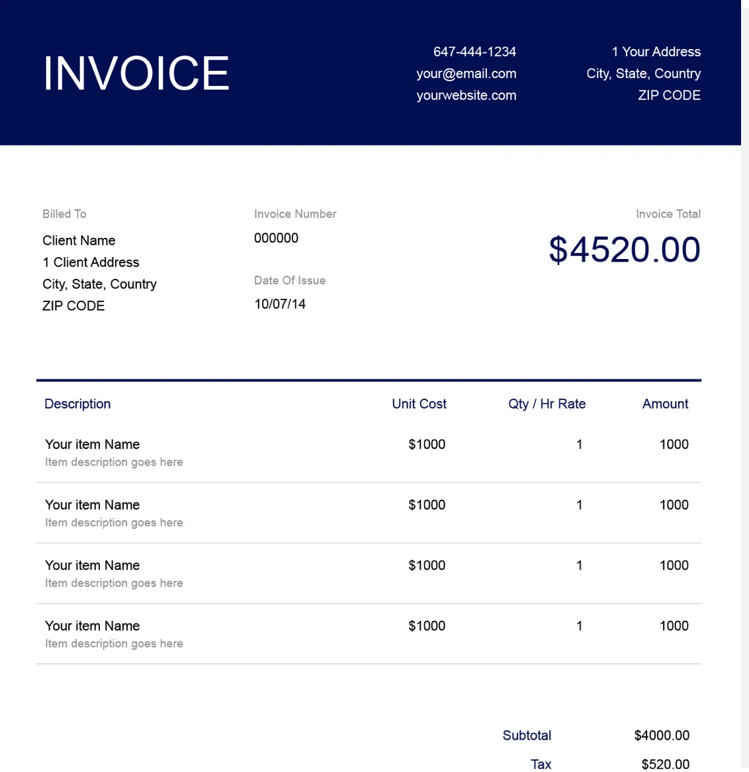Click the tax amount $520.00

[665, 764]
